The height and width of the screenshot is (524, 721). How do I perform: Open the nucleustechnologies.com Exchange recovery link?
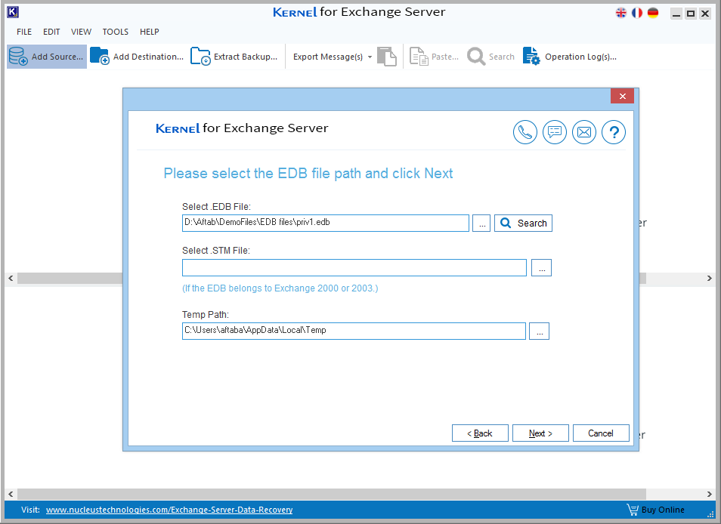169,510
